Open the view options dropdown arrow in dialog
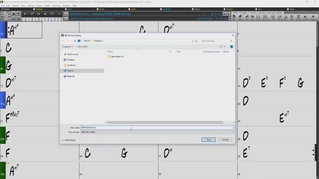Image resolution: width=319 pixels, height=179 pixels. [x=225, y=47]
